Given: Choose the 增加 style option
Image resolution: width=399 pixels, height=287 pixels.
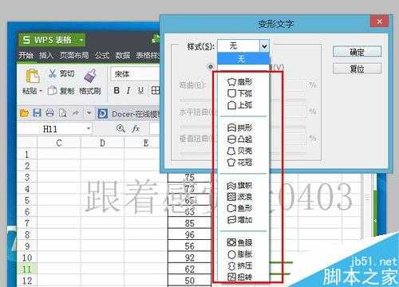Looking at the screenshot, I should (239, 220).
